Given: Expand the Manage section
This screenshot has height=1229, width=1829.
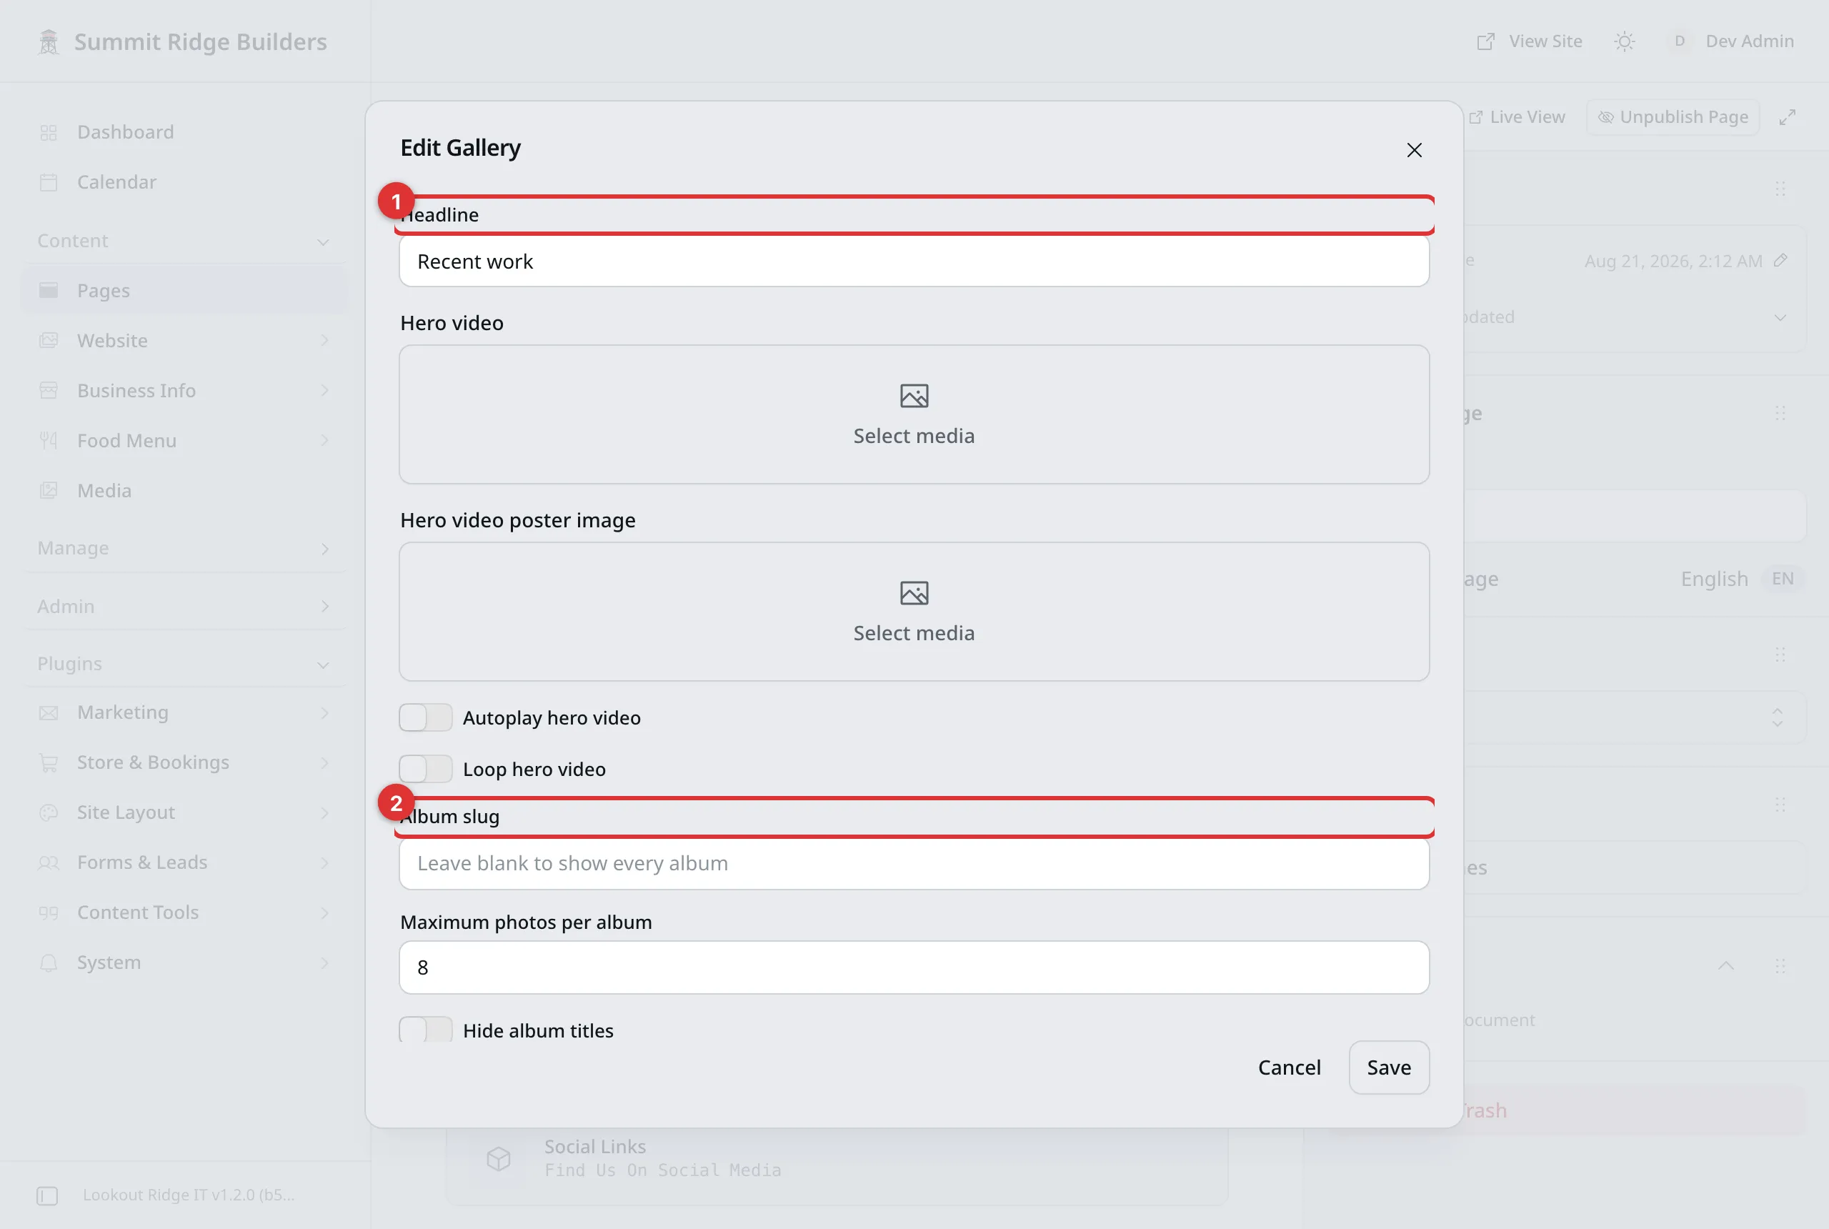Looking at the screenshot, I should [184, 548].
